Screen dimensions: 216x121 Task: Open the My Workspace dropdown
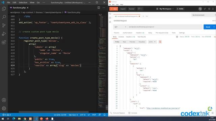[165, 9]
